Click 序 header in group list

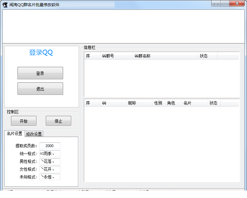click(x=92, y=56)
